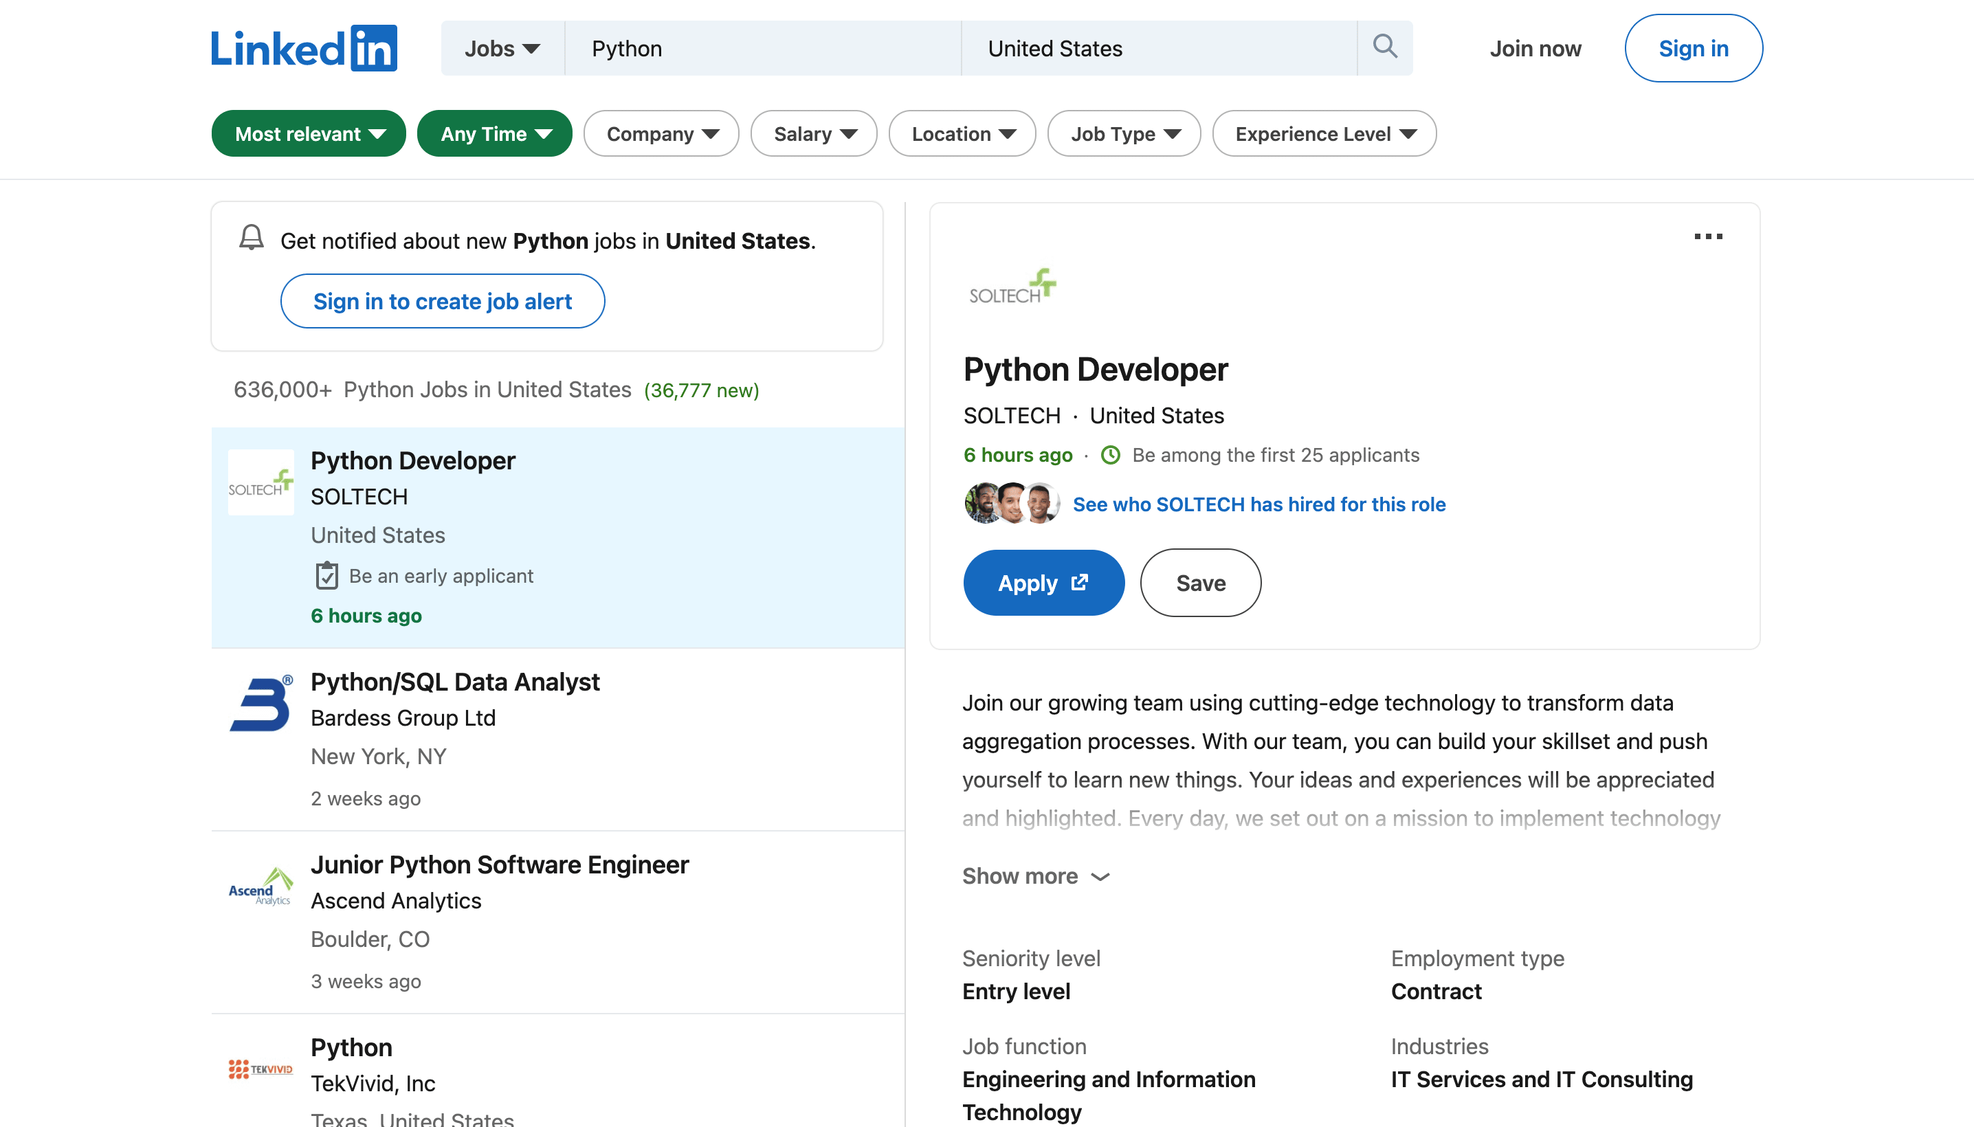Click the Sign in button
This screenshot has width=1974, height=1127.
pyautogui.click(x=1693, y=48)
